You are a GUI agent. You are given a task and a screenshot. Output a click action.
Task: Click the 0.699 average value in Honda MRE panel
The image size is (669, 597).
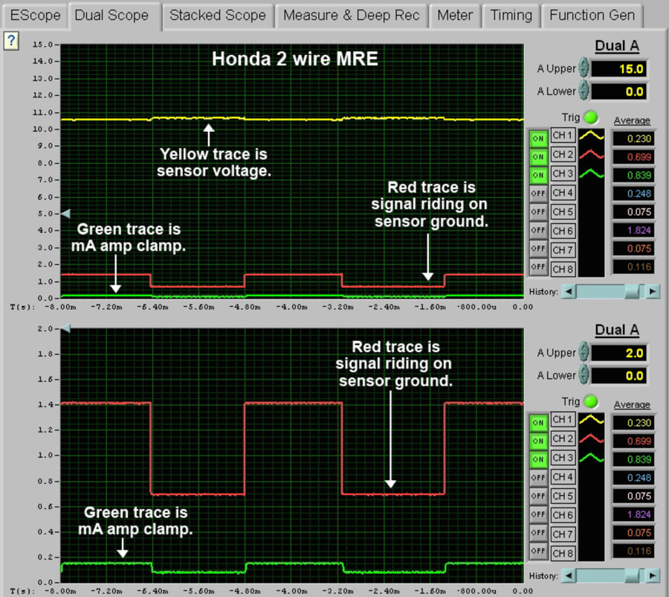[633, 157]
